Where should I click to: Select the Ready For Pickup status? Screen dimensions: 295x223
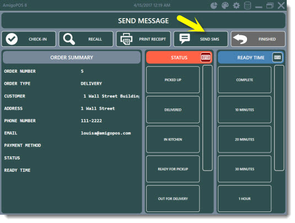click(x=173, y=169)
